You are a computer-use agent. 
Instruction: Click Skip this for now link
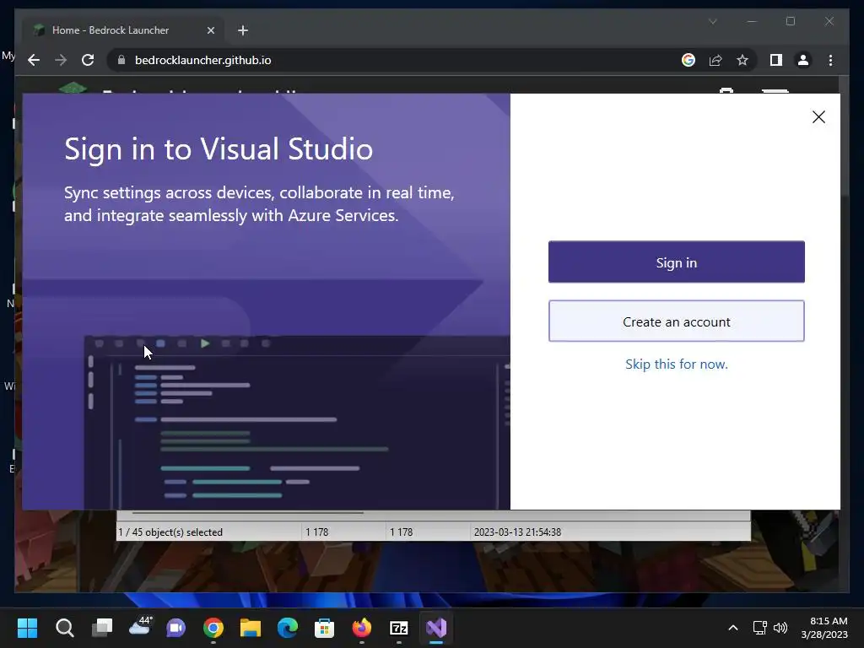point(676,364)
